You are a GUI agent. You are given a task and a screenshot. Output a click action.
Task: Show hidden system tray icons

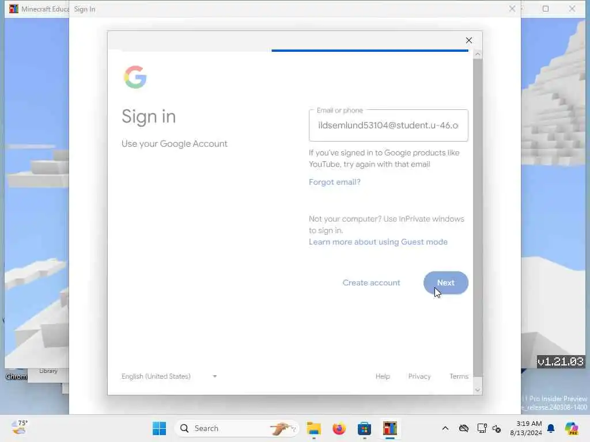[445, 428]
